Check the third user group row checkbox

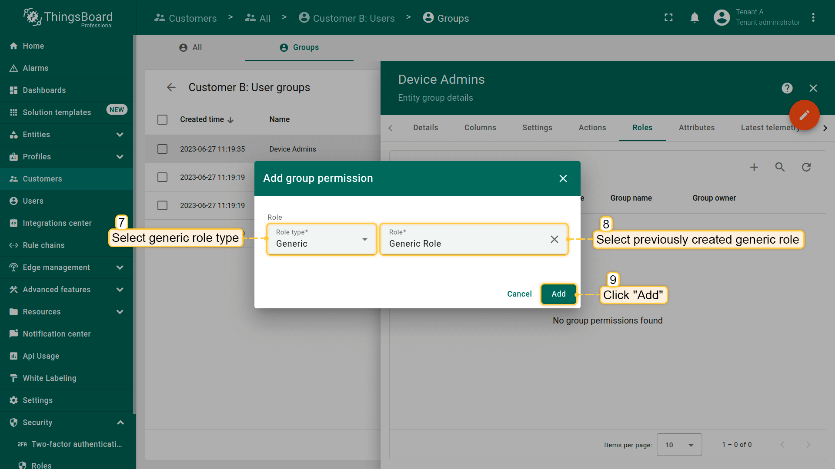162,205
